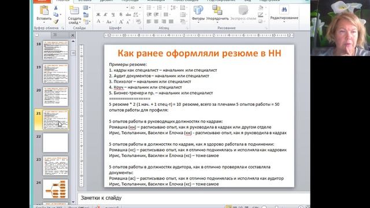Click the convert to SmartArt icon

(183, 21)
